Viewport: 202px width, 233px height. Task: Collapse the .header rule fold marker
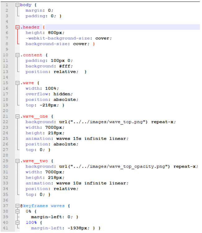pos(17,27)
